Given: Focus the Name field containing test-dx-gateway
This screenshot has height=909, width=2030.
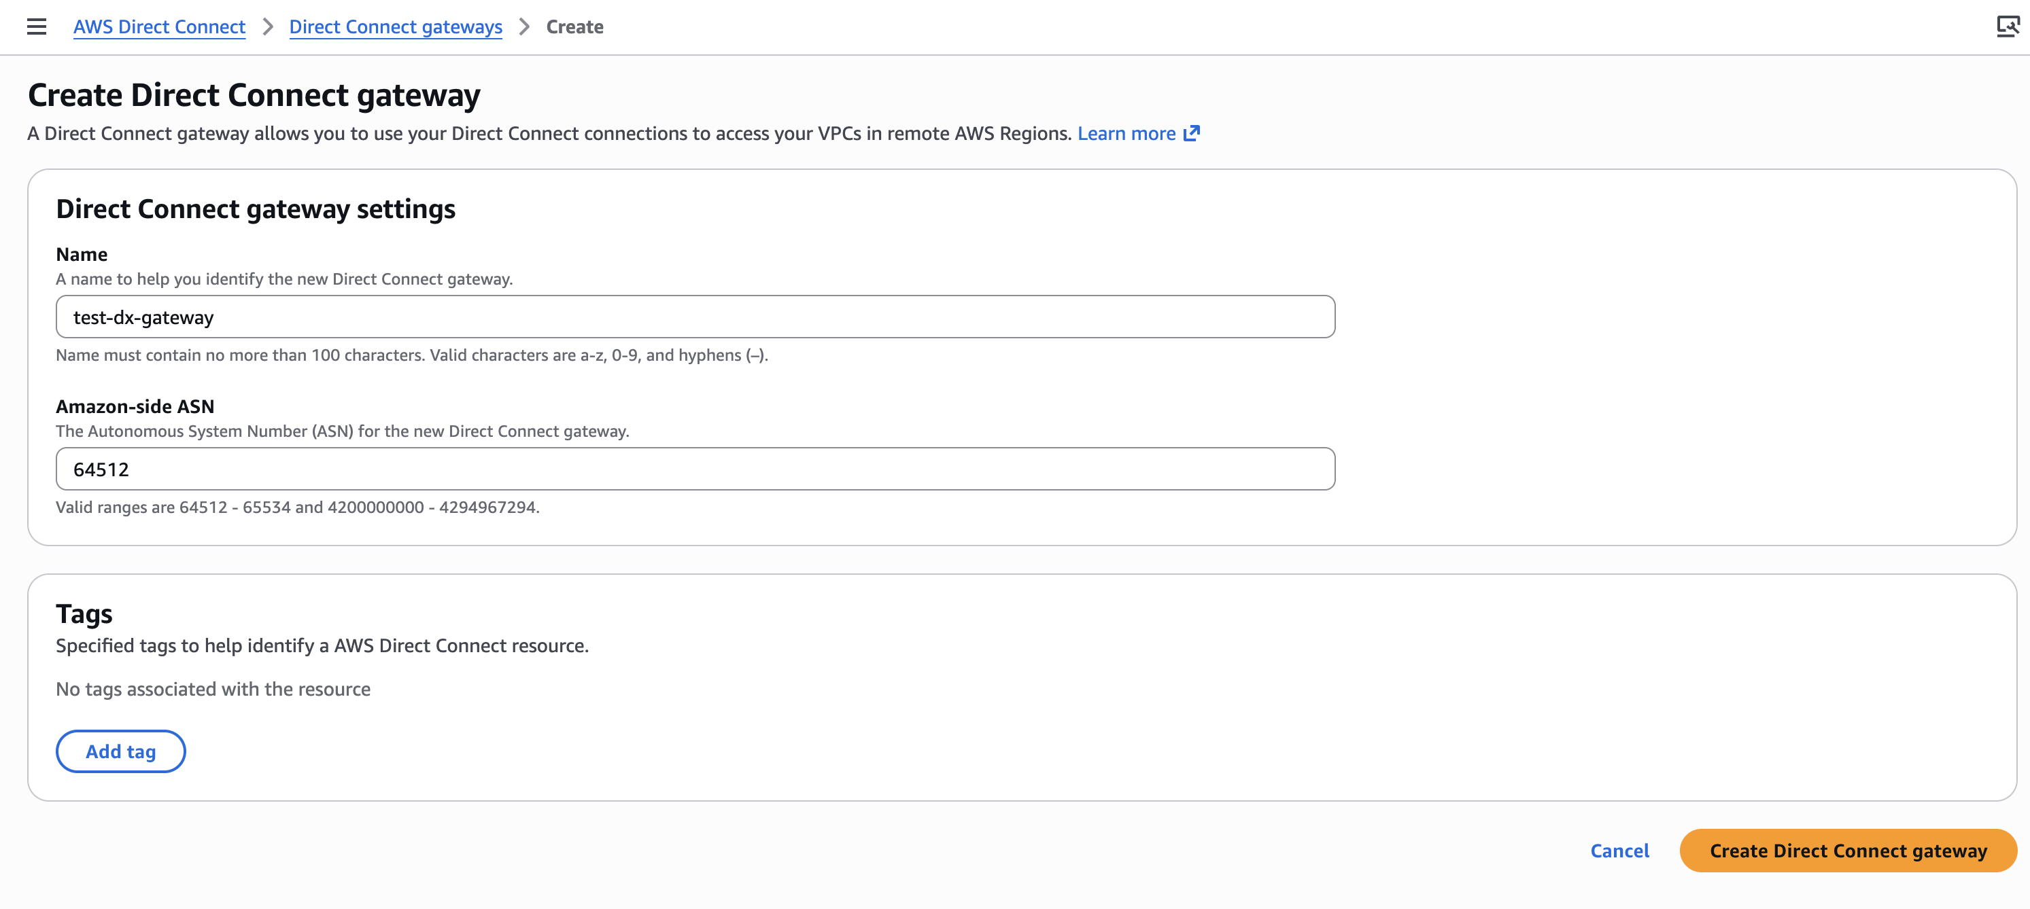Looking at the screenshot, I should (695, 317).
